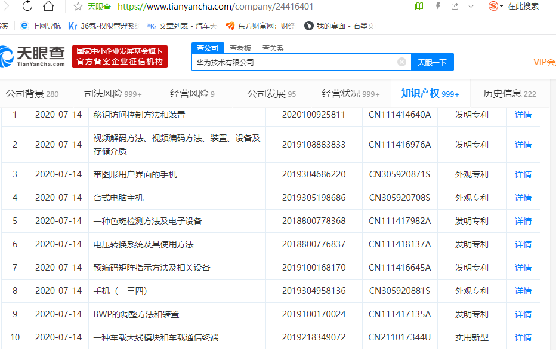This screenshot has width=556, height=350.
Task: Open the Sogou search engine selector
Action: [x=495, y=7]
